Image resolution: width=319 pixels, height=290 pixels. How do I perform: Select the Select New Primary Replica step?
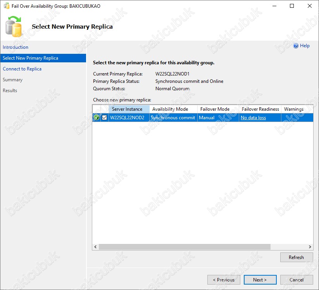click(x=30, y=58)
